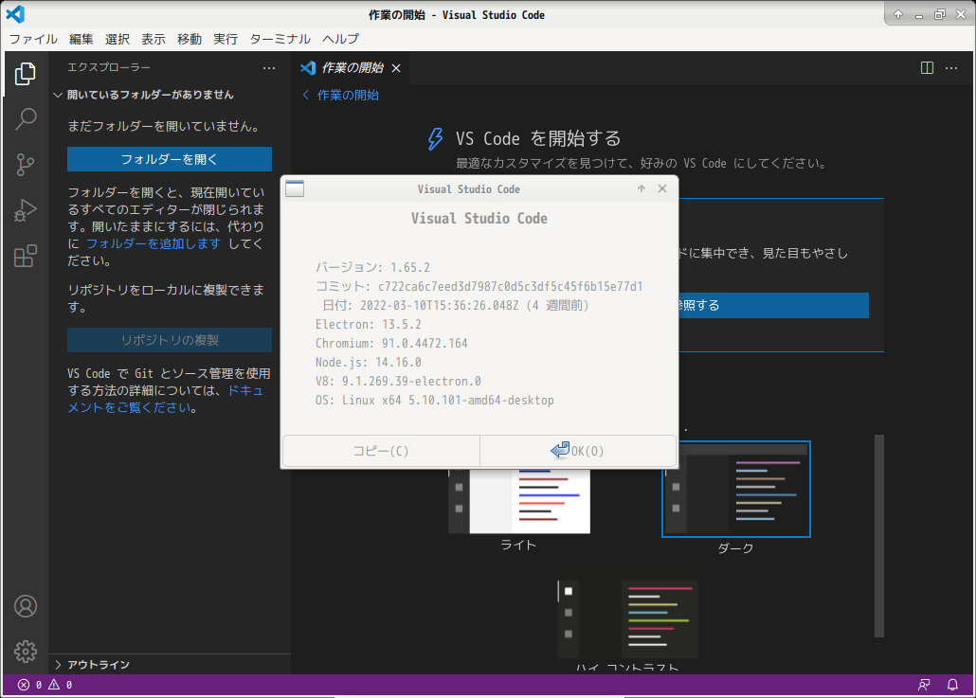Click the Chromium: 91.0.4472.164 line

pos(391,344)
